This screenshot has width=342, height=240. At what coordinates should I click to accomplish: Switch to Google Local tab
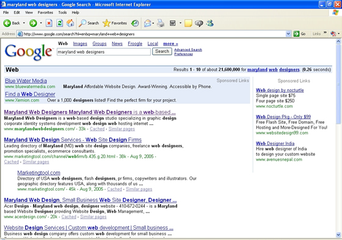(153, 44)
